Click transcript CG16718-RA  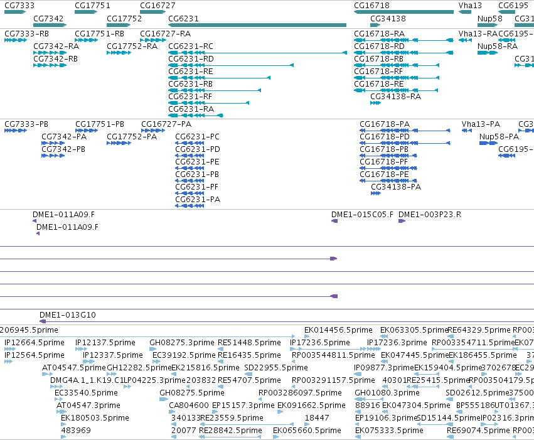[380, 34]
